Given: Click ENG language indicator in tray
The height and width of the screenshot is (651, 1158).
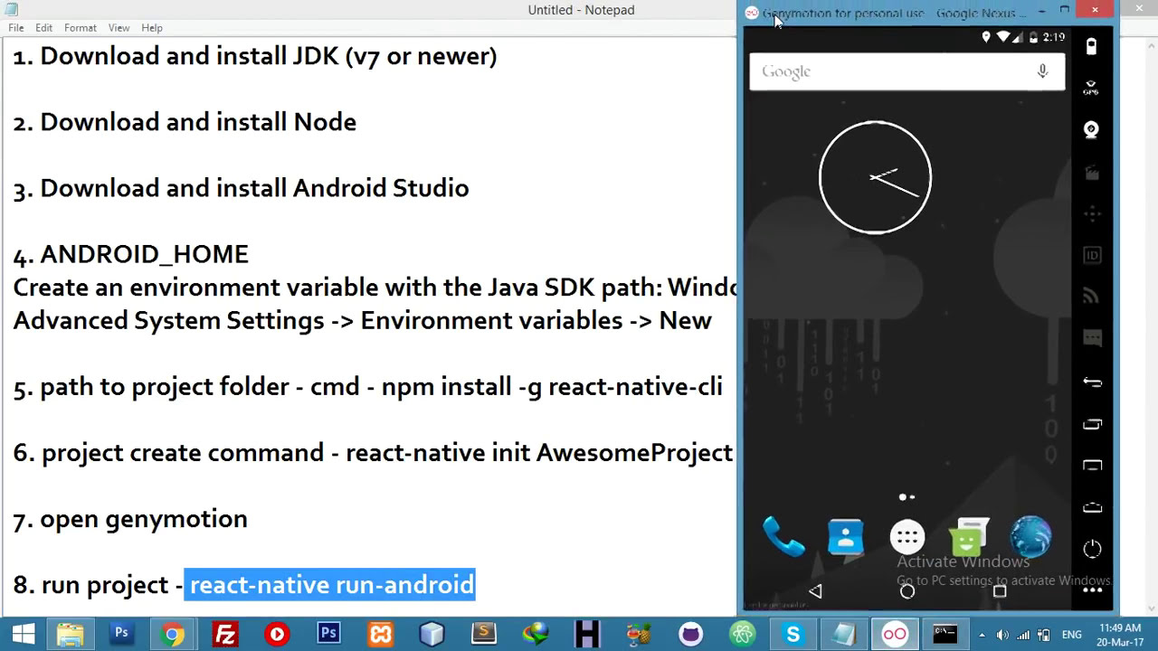Looking at the screenshot, I should point(1071,635).
